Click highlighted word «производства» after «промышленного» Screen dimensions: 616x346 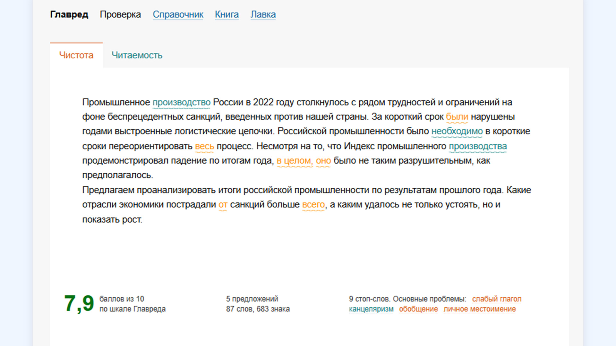point(478,146)
